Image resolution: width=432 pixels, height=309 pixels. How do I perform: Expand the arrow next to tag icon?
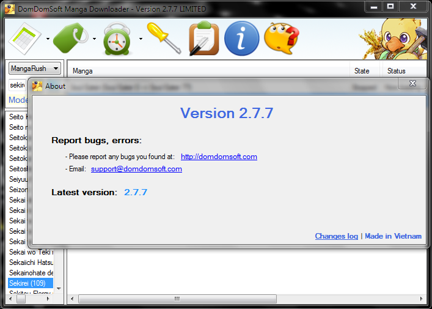coord(94,39)
